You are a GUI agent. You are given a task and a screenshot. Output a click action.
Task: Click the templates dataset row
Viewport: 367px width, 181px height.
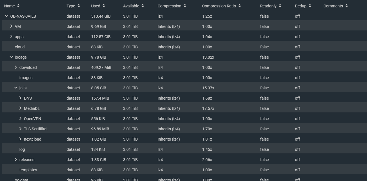tap(28, 170)
